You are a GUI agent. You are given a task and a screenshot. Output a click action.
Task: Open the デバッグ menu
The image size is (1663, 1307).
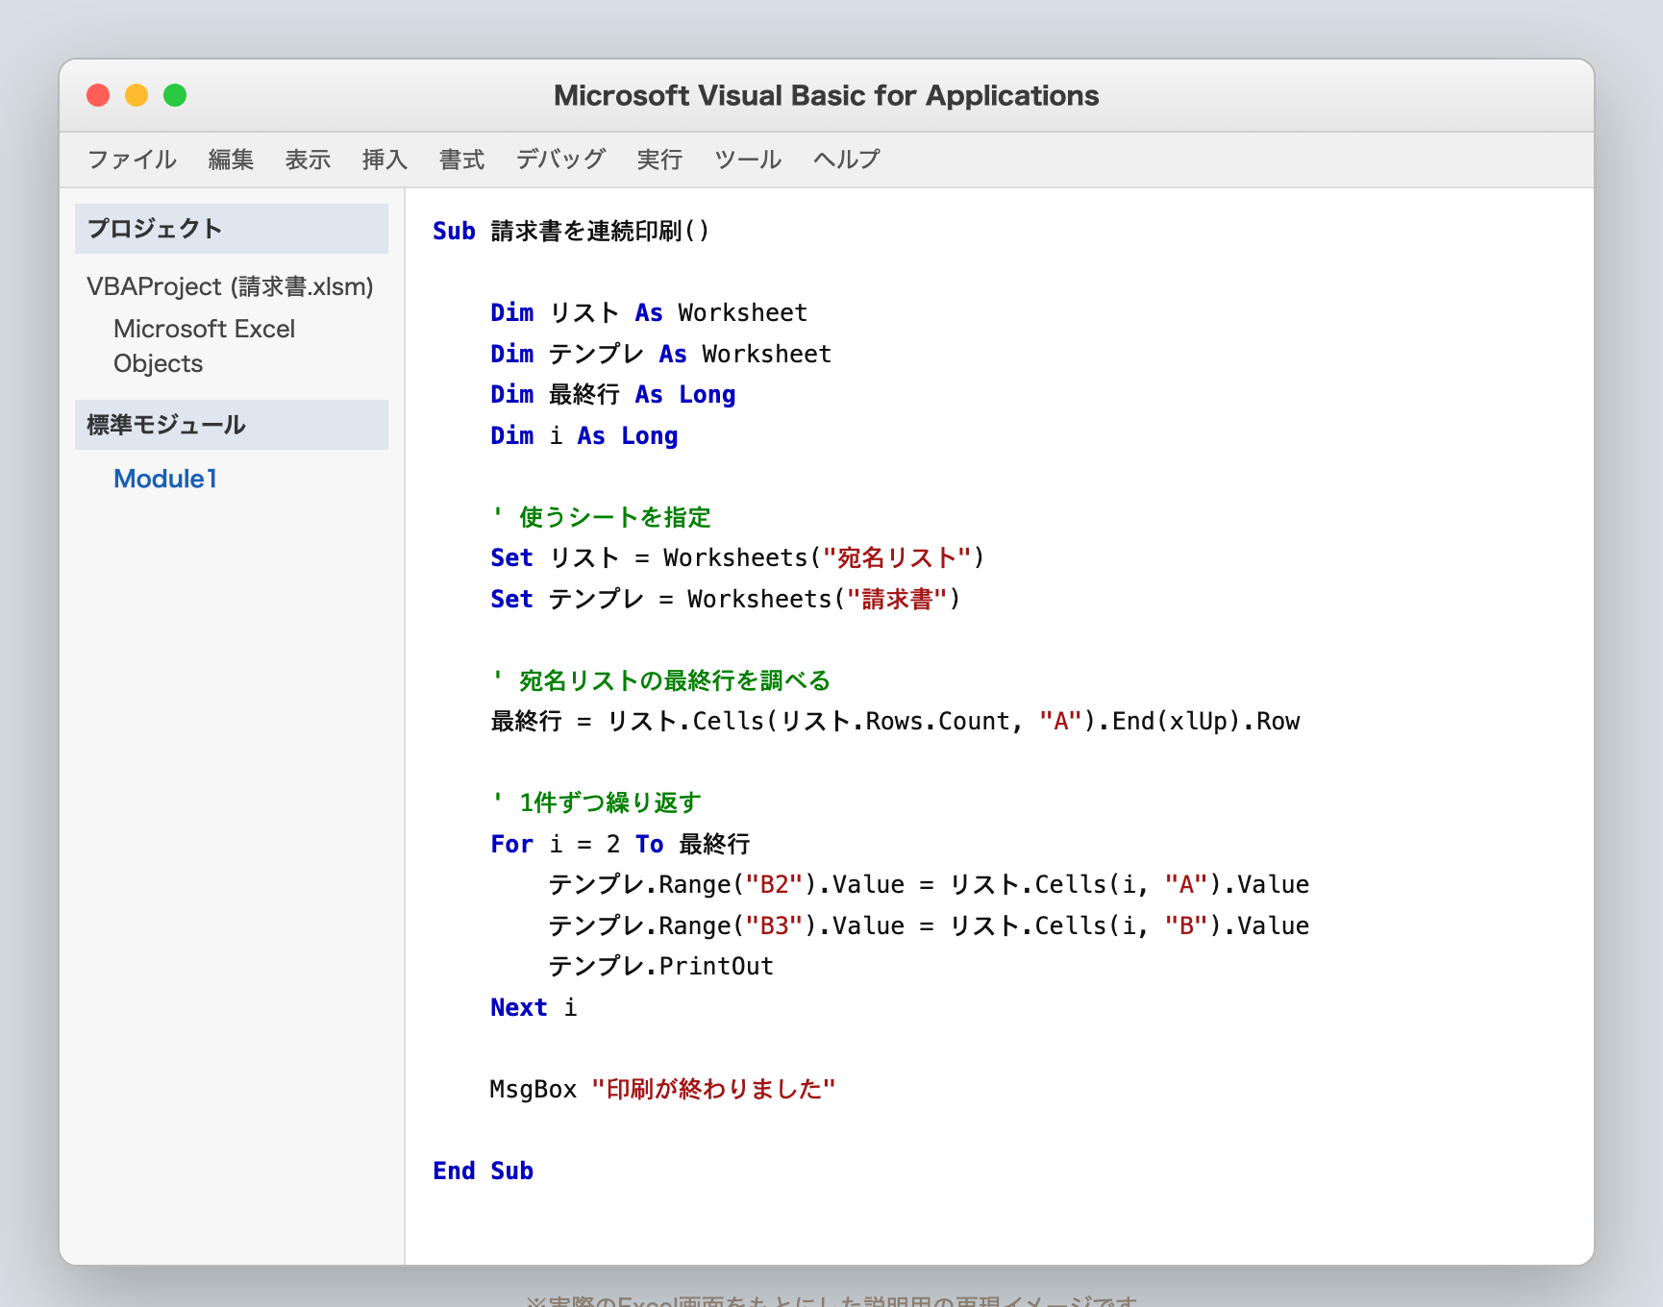click(x=560, y=160)
